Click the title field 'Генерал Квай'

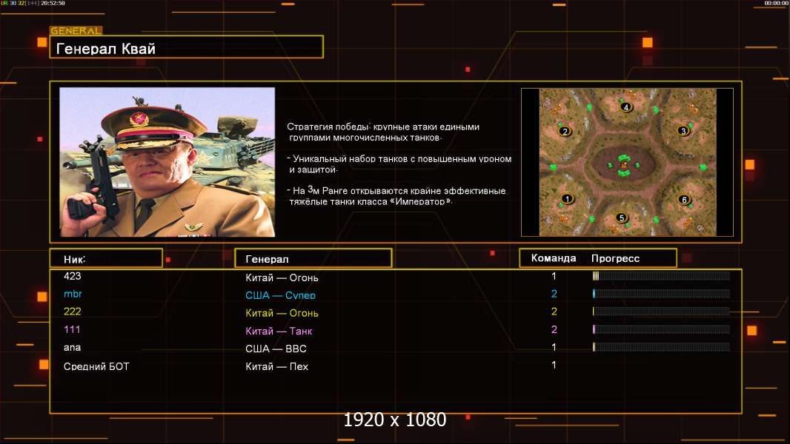[187, 47]
